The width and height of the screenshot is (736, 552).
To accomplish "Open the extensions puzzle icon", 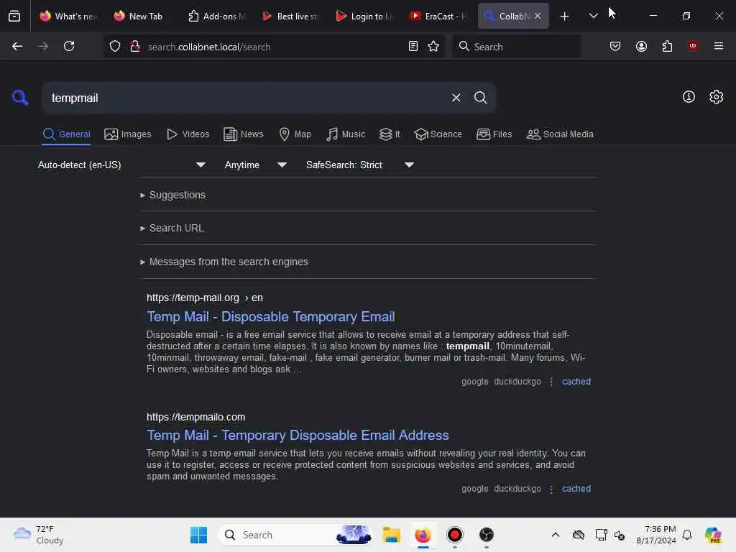I will (x=667, y=46).
